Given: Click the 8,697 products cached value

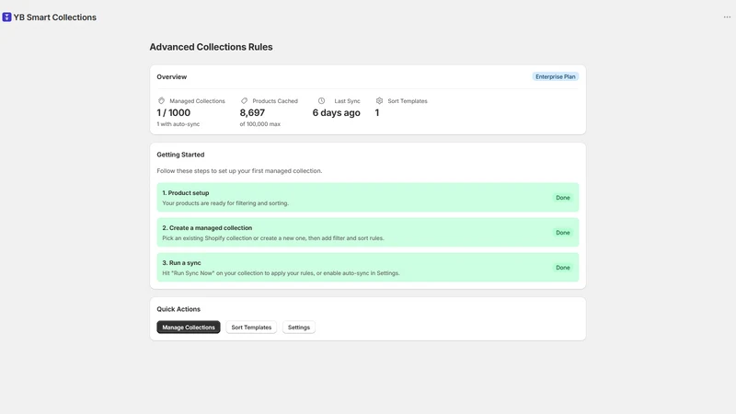Looking at the screenshot, I should pyautogui.click(x=252, y=112).
